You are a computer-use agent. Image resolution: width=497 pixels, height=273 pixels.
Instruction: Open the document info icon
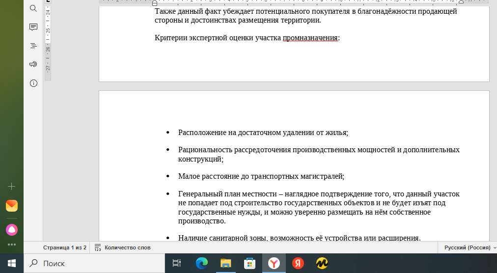(x=33, y=83)
